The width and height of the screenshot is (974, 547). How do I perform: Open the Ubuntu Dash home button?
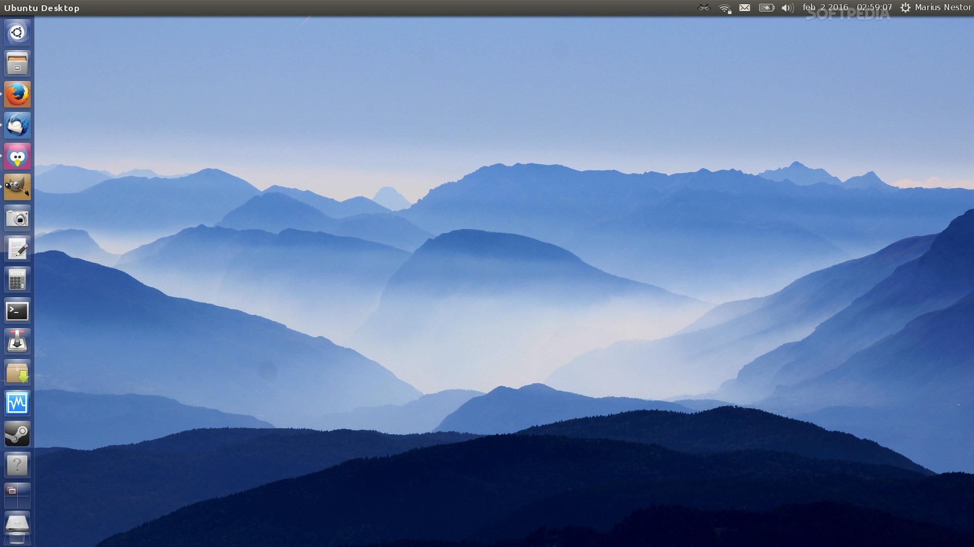point(17,33)
